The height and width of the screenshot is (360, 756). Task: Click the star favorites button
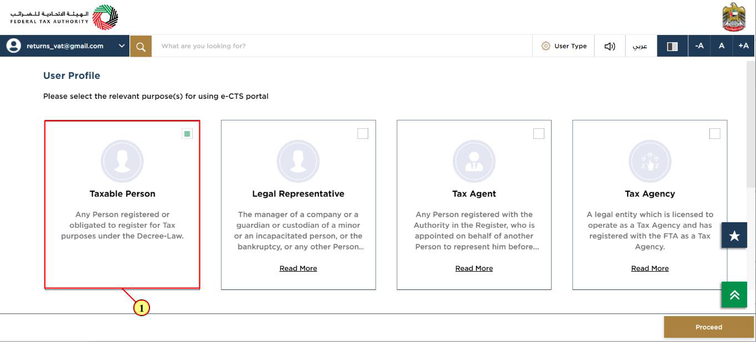734,236
